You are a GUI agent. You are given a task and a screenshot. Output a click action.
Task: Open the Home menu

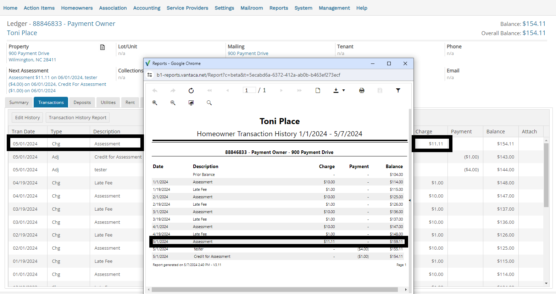pyautogui.click(x=10, y=8)
